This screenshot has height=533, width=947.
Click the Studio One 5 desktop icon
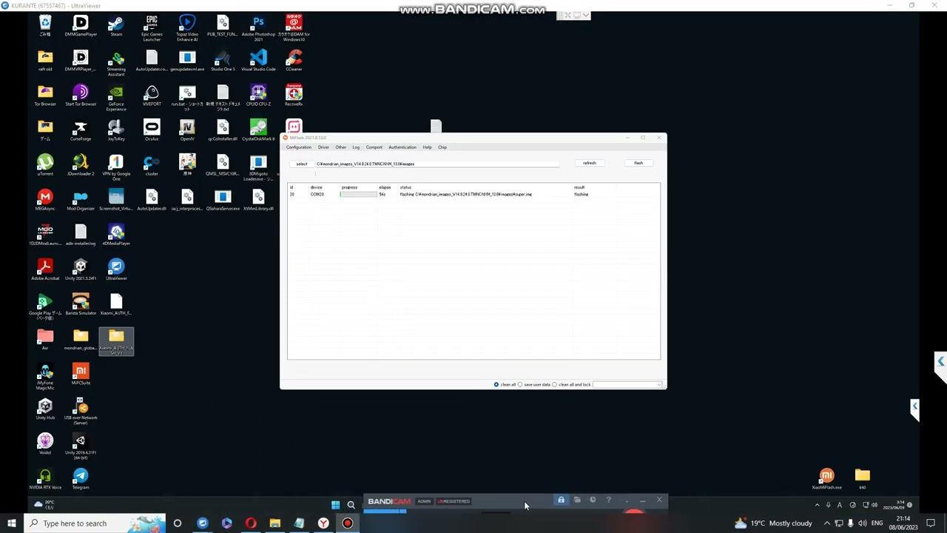click(223, 61)
